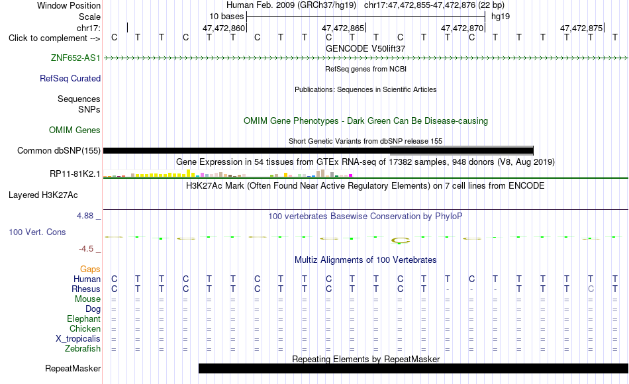Click '100 vertebrates Basewise Conservation by PhyloP' title

pyautogui.click(x=365, y=216)
